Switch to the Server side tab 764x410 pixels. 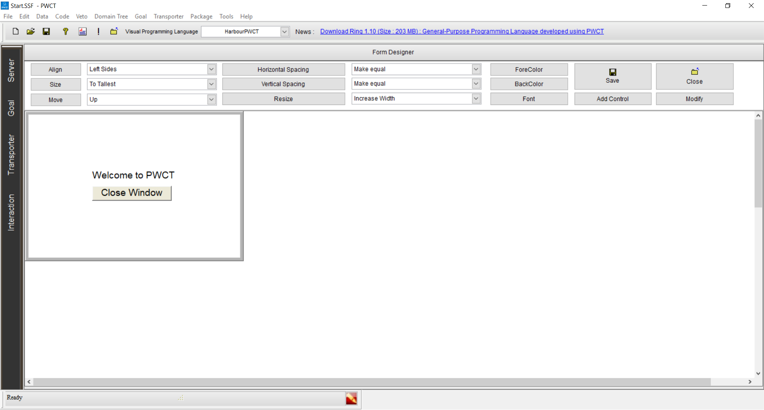tap(11, 70)
